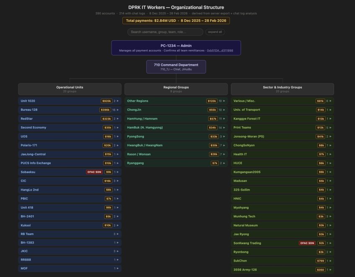This screenshot has width=355, height=277.
Task: Open the Sector & Industry Groups header
Action: click(282, 89)
